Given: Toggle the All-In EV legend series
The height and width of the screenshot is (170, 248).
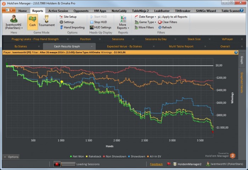Looking at the screenshot, I should pos(154,157).
